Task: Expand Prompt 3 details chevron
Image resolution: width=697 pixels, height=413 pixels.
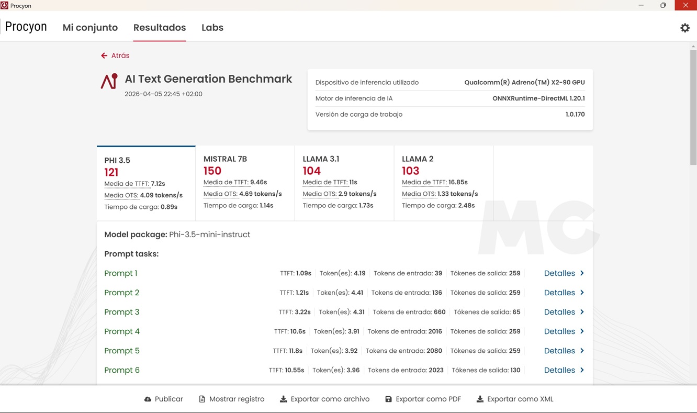Action: click(582, 312)
